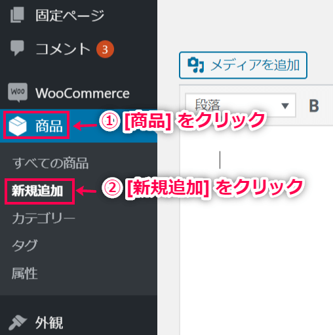
Task: Click the WooCommerce logo icon
Action: click(x=18, y=92)
